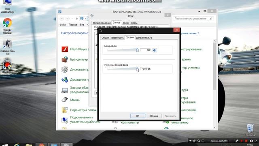Confirm microphone properties with OK
Viewport: 259px width, 146px height.
pyautogui.click(x=138, y=116)
